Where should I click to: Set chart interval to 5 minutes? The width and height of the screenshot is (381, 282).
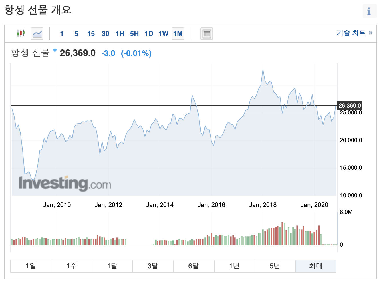[x=76, y=34]
